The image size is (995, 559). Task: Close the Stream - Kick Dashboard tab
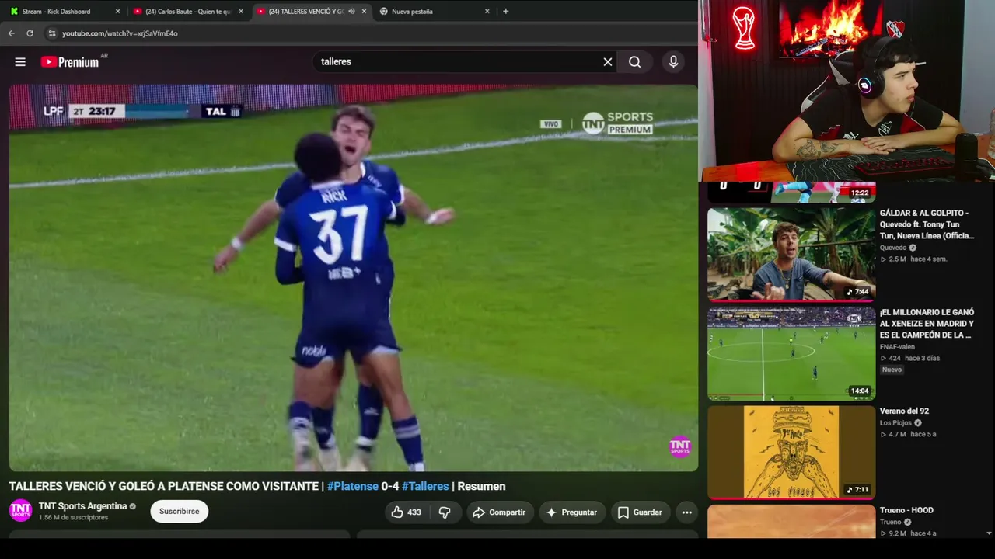[x=118, y=12]
